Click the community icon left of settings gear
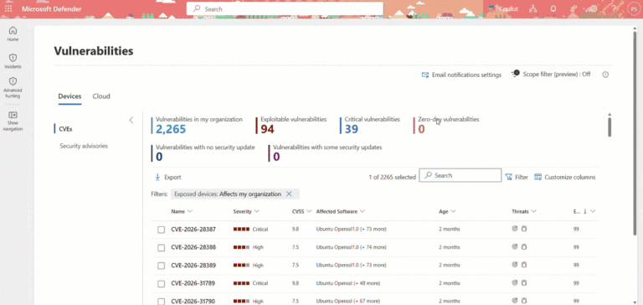 [x=574, y=8]
